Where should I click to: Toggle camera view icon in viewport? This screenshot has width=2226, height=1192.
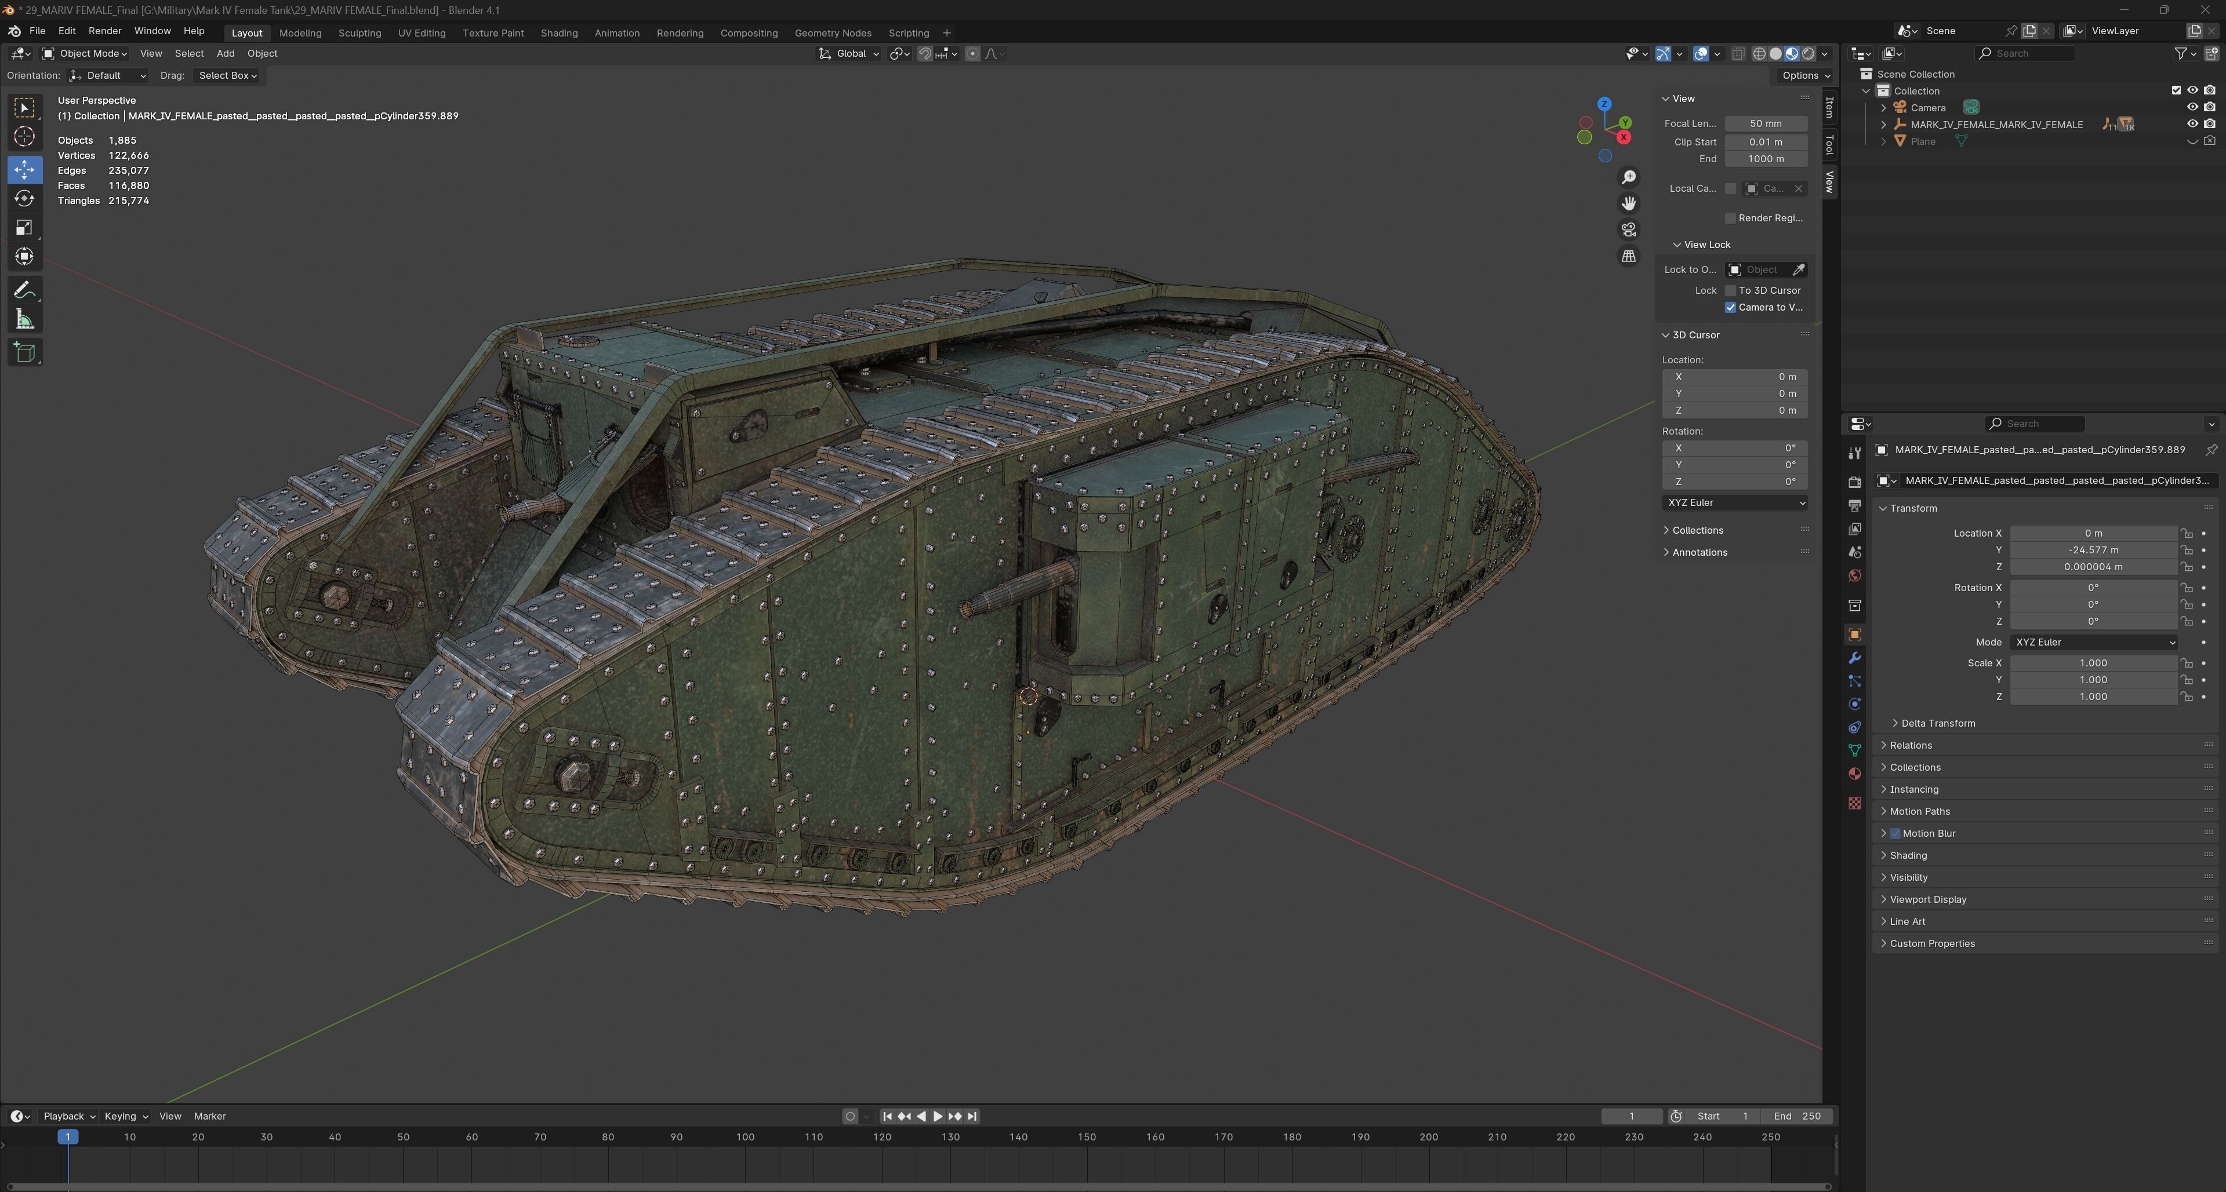coord(1628,229)
